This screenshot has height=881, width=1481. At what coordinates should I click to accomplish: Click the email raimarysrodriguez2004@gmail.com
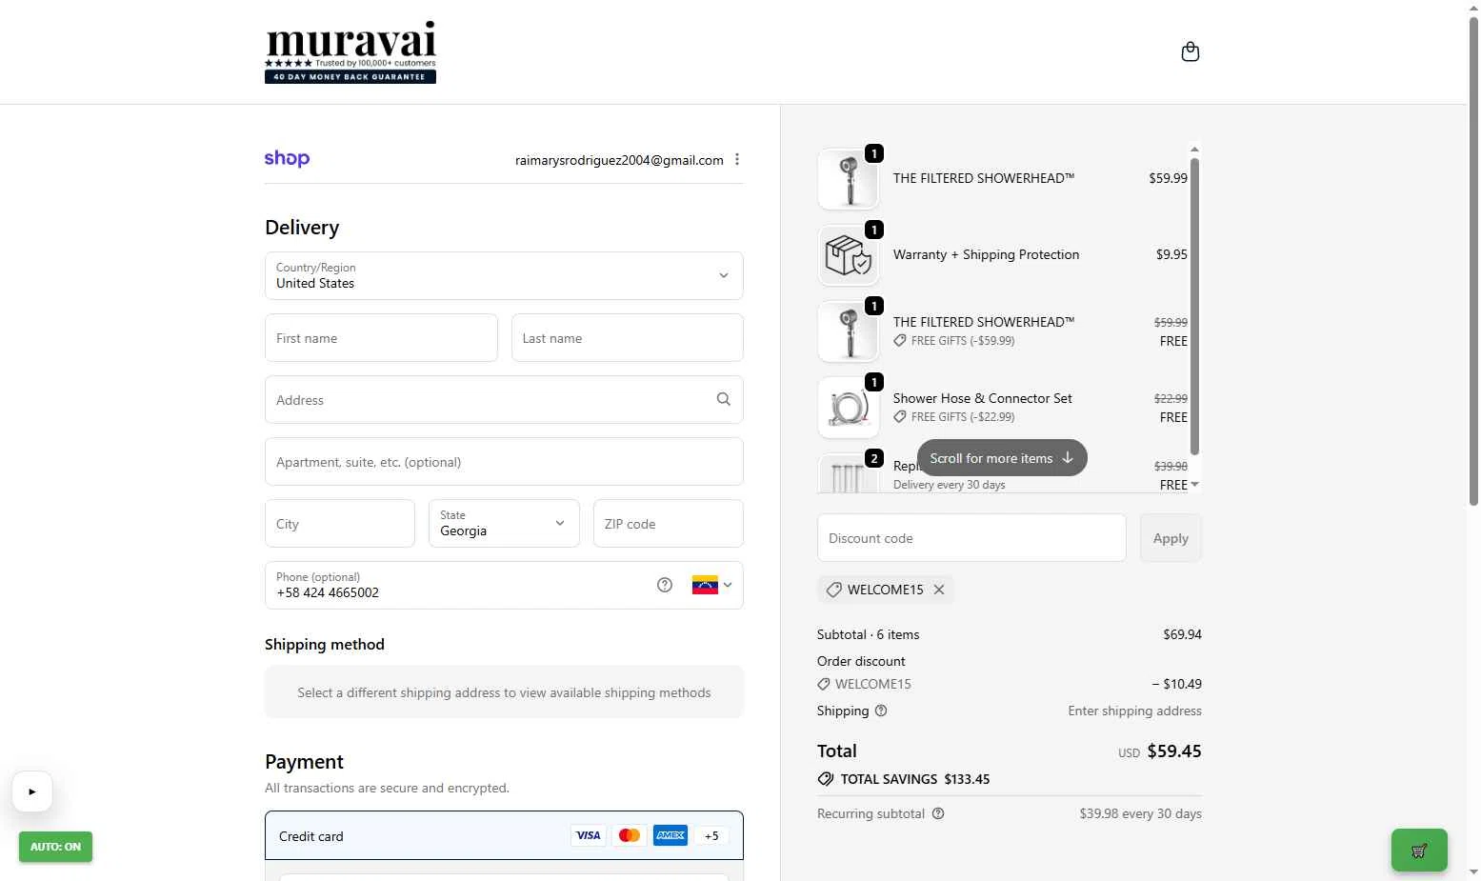[x=619, y=160]
